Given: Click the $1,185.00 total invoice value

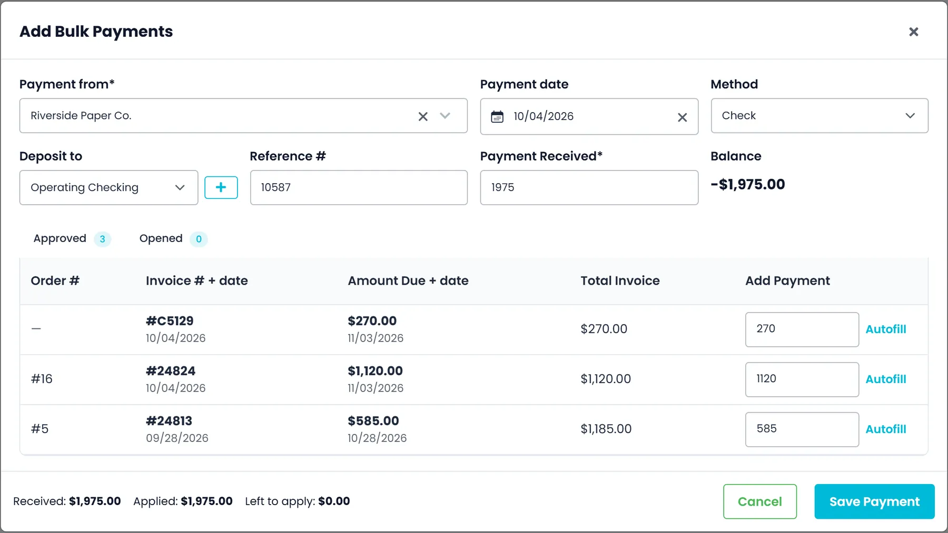Looking at the screenshot, I should [606, 429].
